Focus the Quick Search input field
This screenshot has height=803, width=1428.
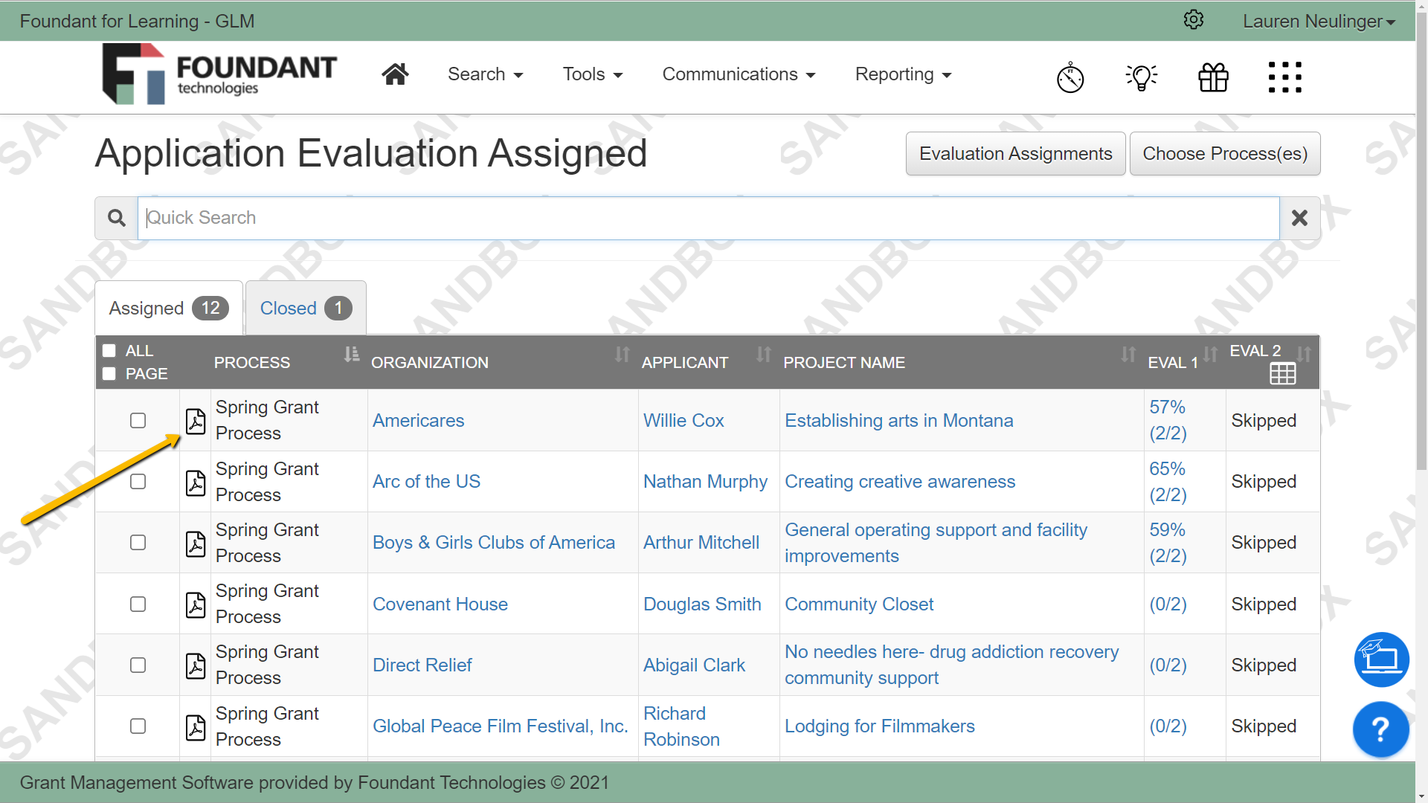(x=708, y=218)
